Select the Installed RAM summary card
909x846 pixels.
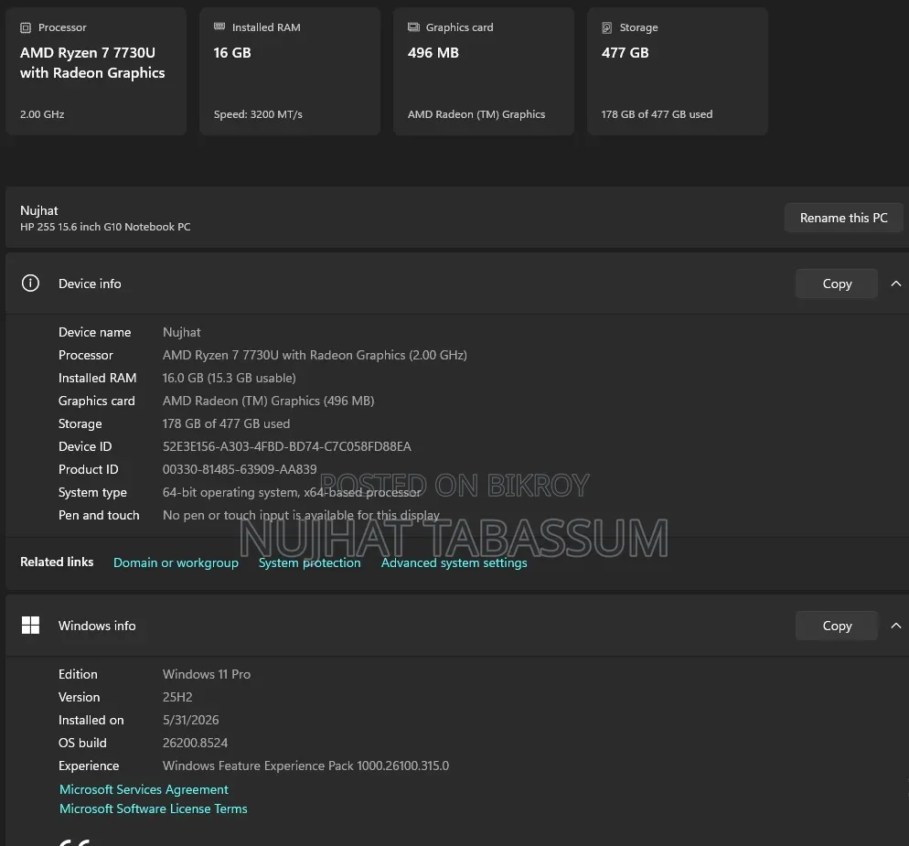pos(290,71)
